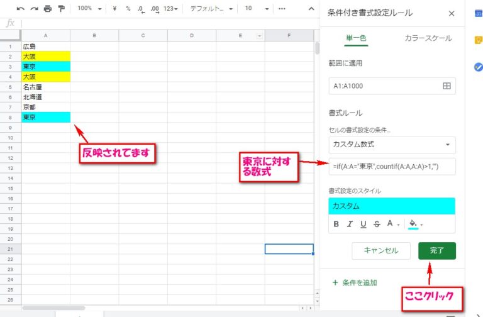The image size is (483, 317).
Task: Add another condition with 条件を追加
Action: (x=355, y=282)
